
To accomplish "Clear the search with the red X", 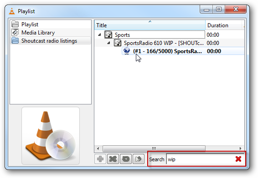I will (238, 159).
